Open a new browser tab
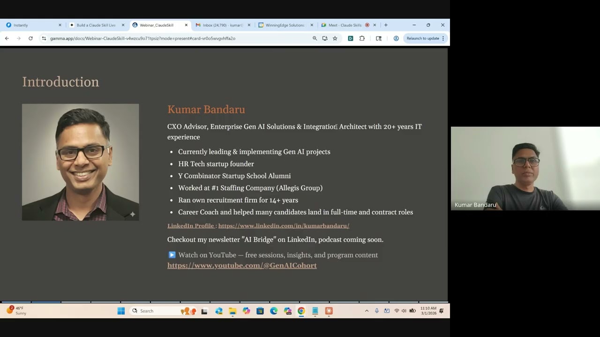The width and height of the screenshot is (600, 337). tap(386, 25)
